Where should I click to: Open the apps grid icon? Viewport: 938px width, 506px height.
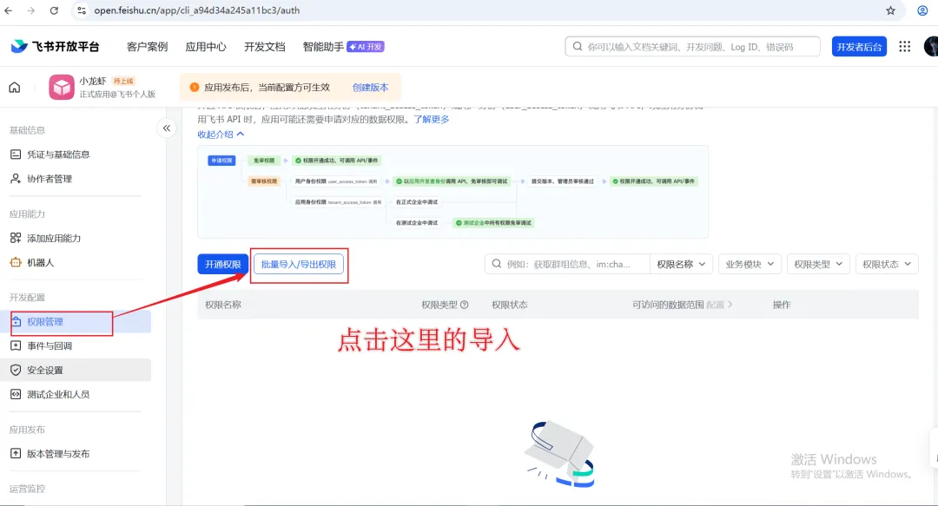point(904,46)
